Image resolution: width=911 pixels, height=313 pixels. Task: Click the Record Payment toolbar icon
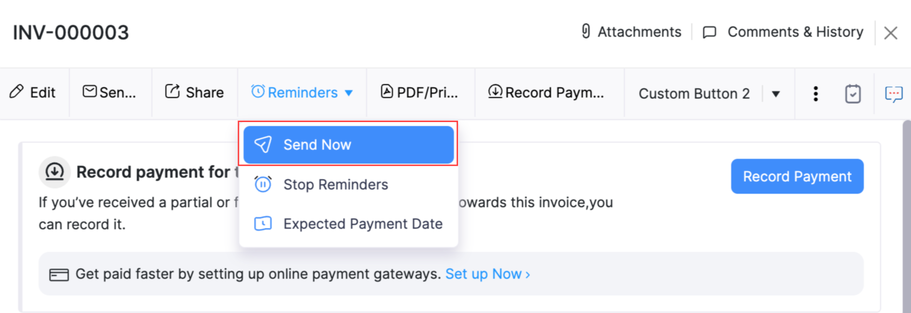point(495,91)
